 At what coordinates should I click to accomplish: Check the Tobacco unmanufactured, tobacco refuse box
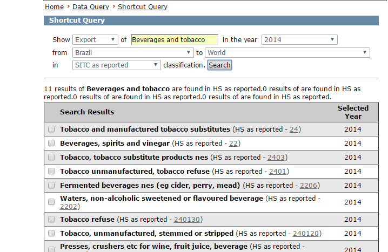click(x=51, y=172)
